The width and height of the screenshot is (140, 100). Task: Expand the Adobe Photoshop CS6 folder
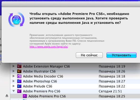click(x=13, y=81)
